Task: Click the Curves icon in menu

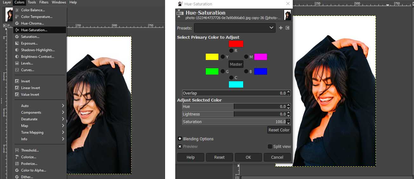Action: [x=17, y=70]
